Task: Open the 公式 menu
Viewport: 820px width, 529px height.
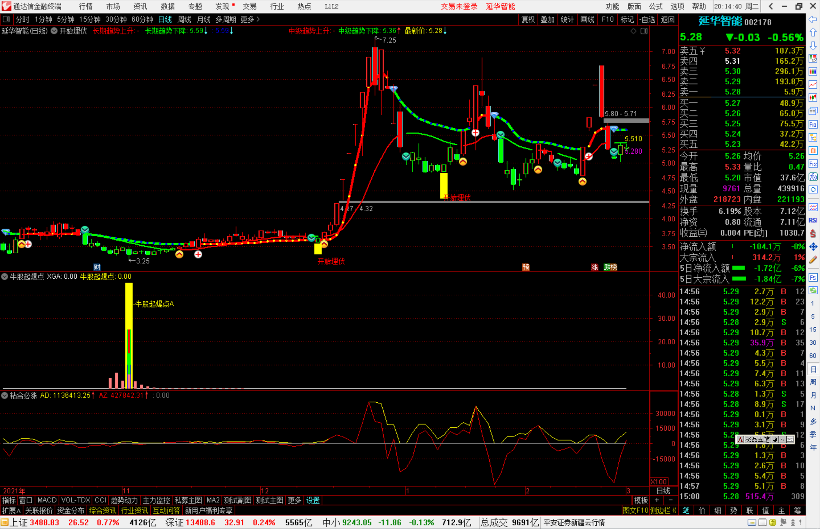Action: click(x=656, y=6)
